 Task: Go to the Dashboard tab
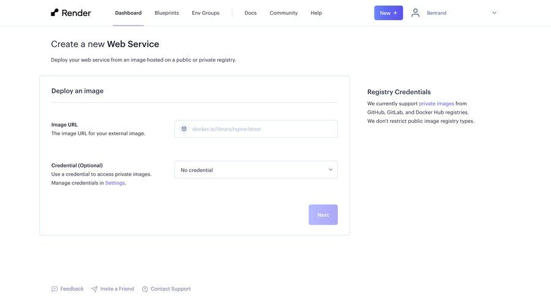click(128, 13)
